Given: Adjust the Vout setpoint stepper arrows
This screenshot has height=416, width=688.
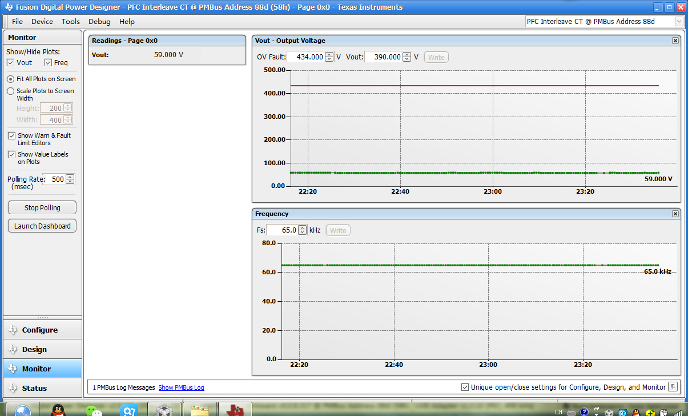Looking at the screenshot, I should pyautogui.click(x=407, y=57).
